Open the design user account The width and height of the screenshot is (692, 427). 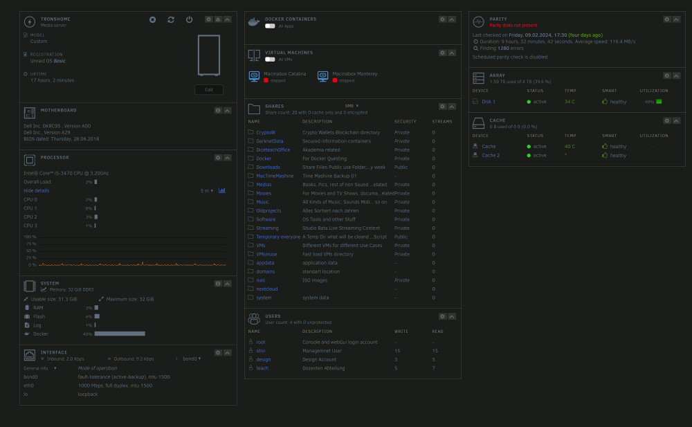pyautogui.click(x=264, y=359)
